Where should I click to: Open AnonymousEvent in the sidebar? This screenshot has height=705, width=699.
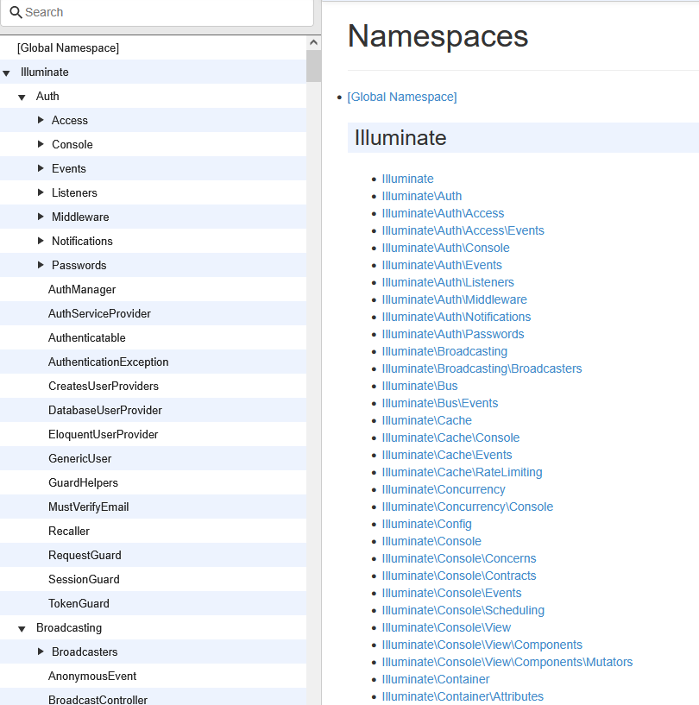(92, 677)
